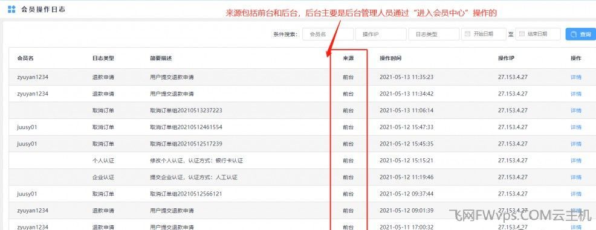
Task: Click the 操作IP column header
Action: click(507, 58)
